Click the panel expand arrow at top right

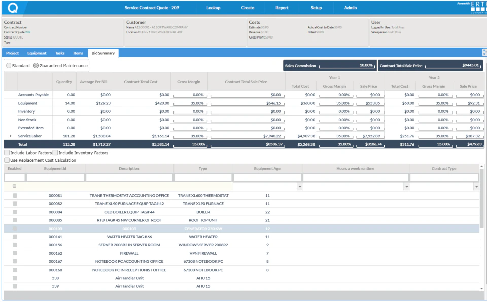(484, 53)
